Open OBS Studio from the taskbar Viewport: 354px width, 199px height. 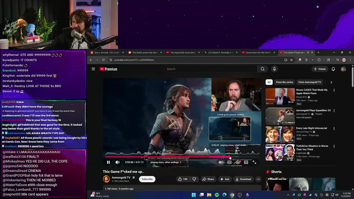(240, 195)
